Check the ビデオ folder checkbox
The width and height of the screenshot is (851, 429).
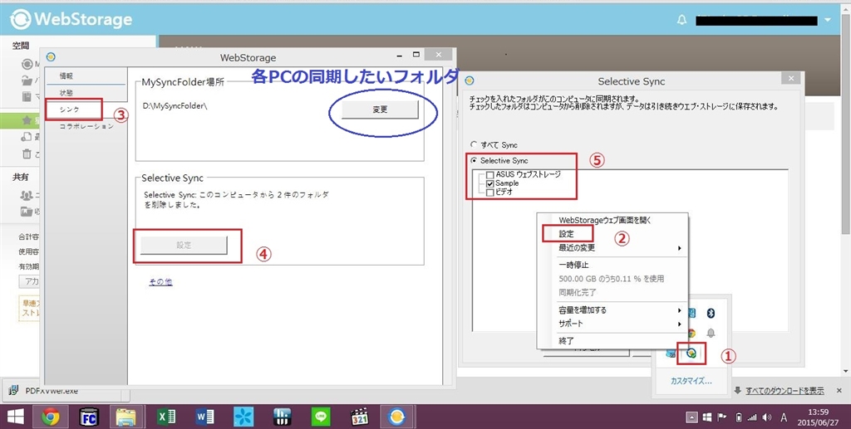[x=490, y=193]
